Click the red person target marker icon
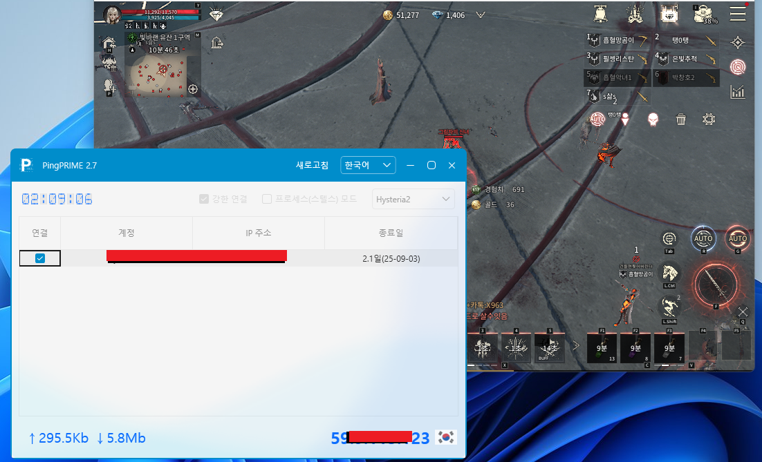The width and height of the screenshot is (762, 462). (x=626, y=119)
